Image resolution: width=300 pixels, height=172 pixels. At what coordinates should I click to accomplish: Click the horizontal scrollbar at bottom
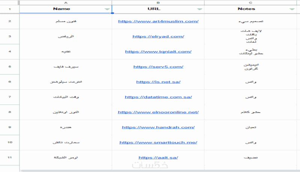click(160, 171)
